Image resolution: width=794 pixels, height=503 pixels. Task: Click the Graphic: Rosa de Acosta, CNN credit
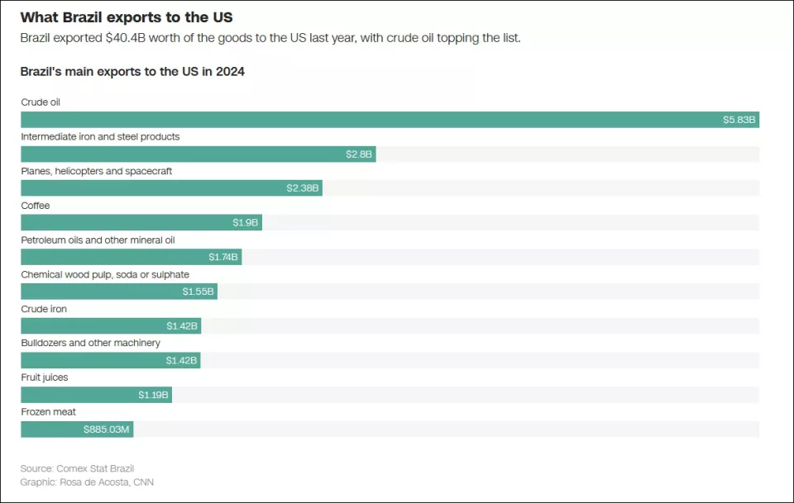point(87,482)
